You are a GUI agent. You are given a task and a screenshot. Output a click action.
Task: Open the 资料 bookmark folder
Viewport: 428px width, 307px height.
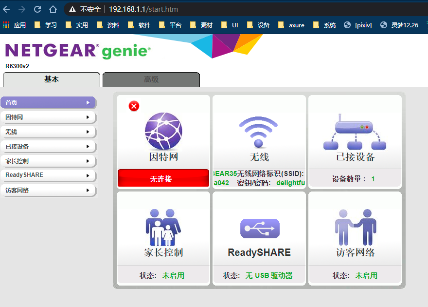108,25
